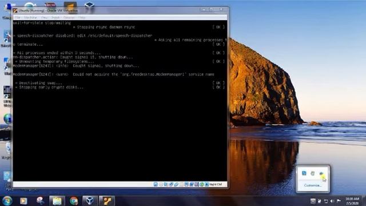Image resolution: width=366 pixels, height=206 pixels.
Task: Close the Ubuntu VirtualBox window
Action: [x=221, y=10]
